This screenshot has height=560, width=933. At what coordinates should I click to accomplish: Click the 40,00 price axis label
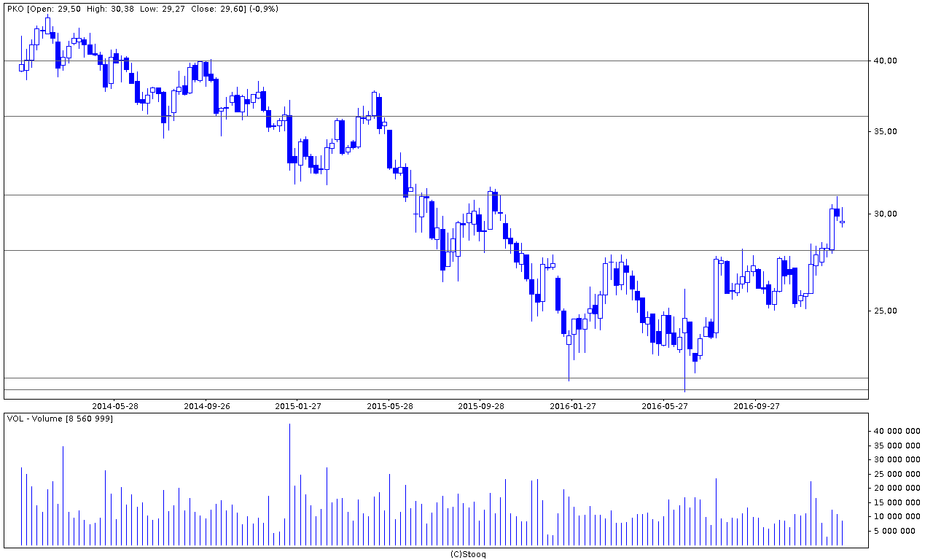coord(886,61)
